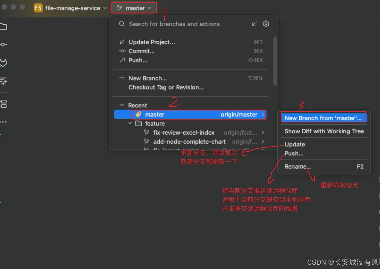Click the branches popup scrollbar
The image size is (380, 269).
point(275,61)
